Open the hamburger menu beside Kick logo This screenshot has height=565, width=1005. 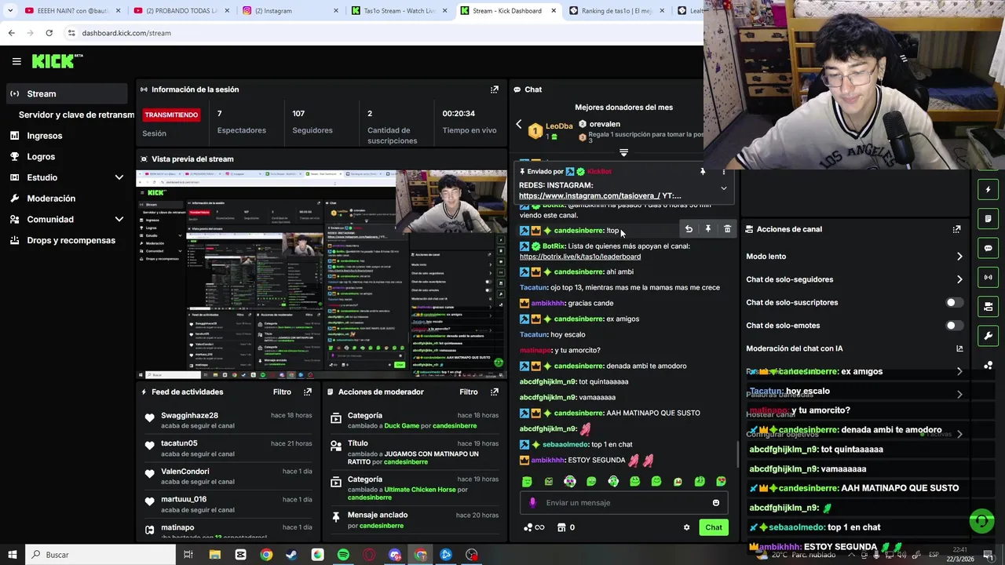[16, 61]
